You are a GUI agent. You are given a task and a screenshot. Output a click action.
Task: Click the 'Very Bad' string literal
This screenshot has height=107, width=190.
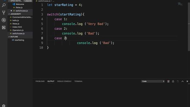coord(96,24)
